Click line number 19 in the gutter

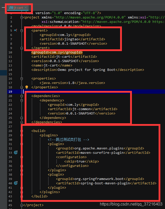point(10,92)
